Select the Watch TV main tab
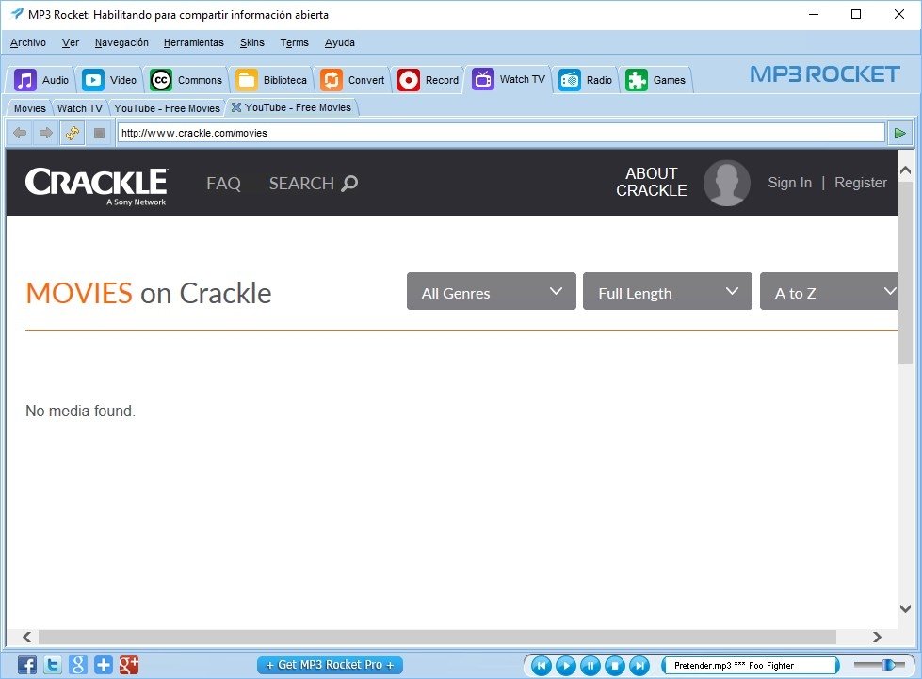This screenshot has width=922, height=679. point(510,79)
